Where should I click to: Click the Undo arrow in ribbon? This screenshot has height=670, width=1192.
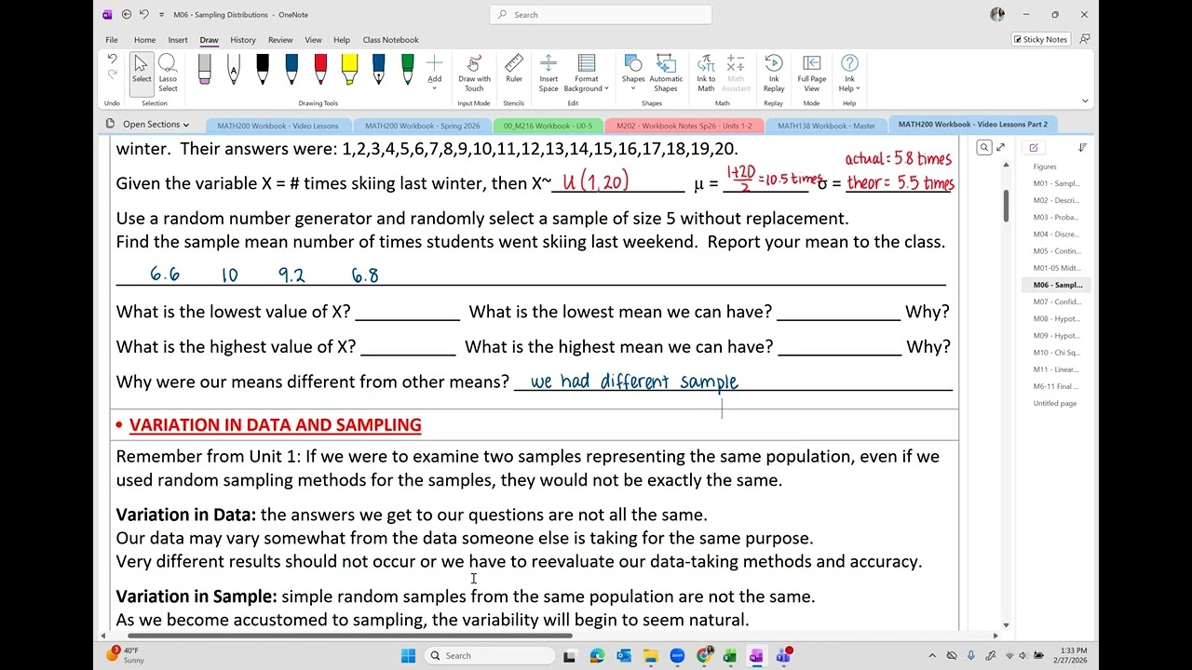112,60
